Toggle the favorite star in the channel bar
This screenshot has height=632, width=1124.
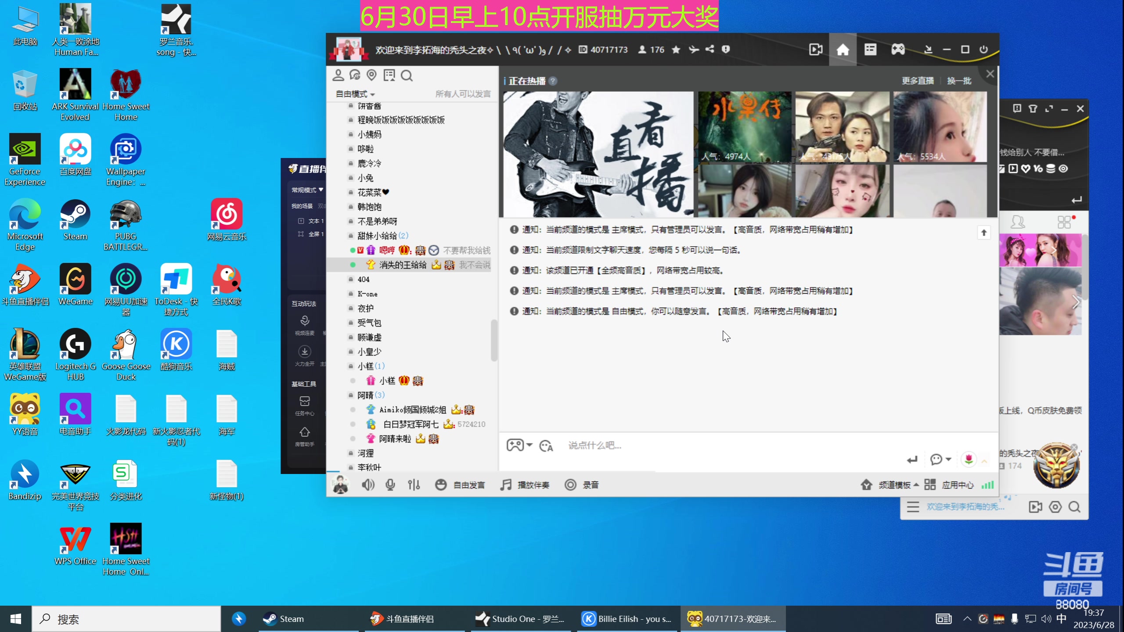click(x=676, y=50)
